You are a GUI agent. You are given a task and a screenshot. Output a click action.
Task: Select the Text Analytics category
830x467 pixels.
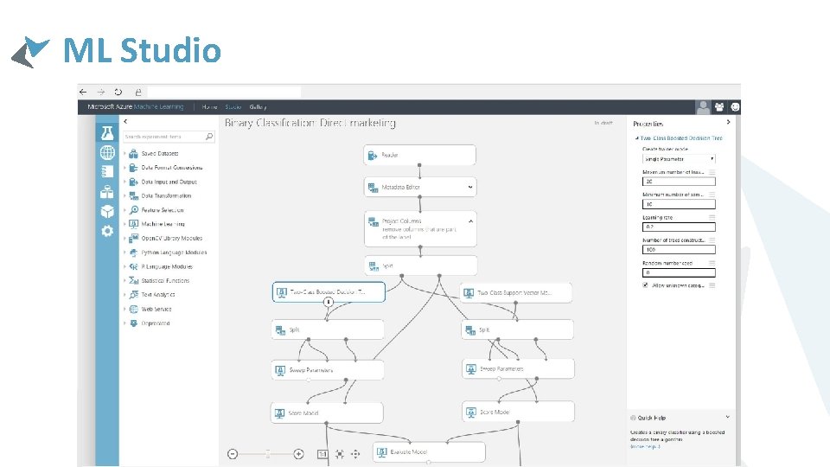[157, 295]
